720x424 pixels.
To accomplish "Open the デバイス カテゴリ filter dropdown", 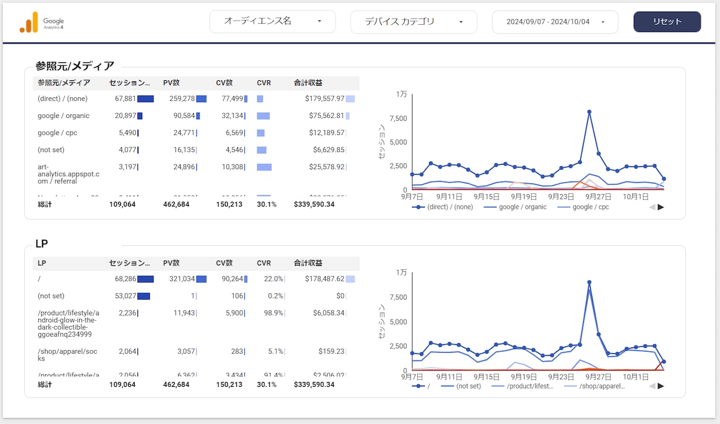I will pyautogui.click(x=414, y=22).
